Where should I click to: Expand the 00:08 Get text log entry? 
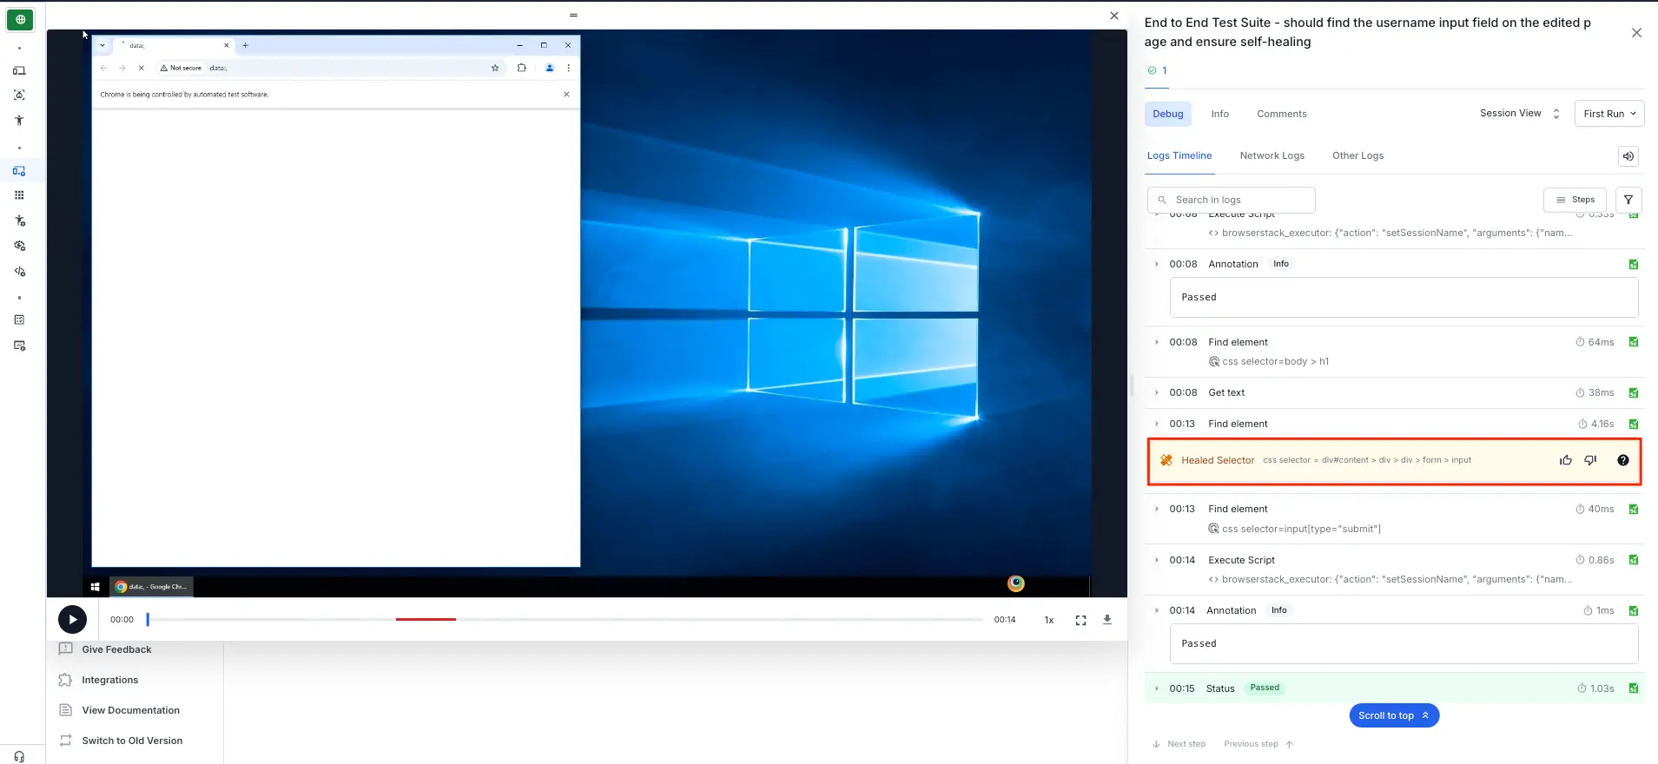(1156, 392)
